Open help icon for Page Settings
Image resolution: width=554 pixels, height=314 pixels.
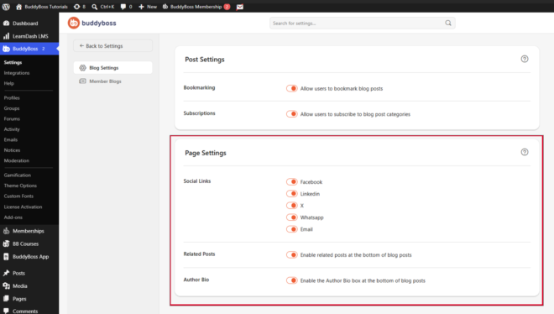525,152
